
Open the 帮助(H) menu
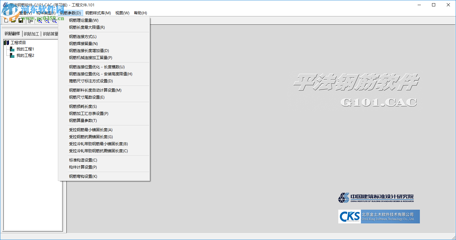[140, 13]
